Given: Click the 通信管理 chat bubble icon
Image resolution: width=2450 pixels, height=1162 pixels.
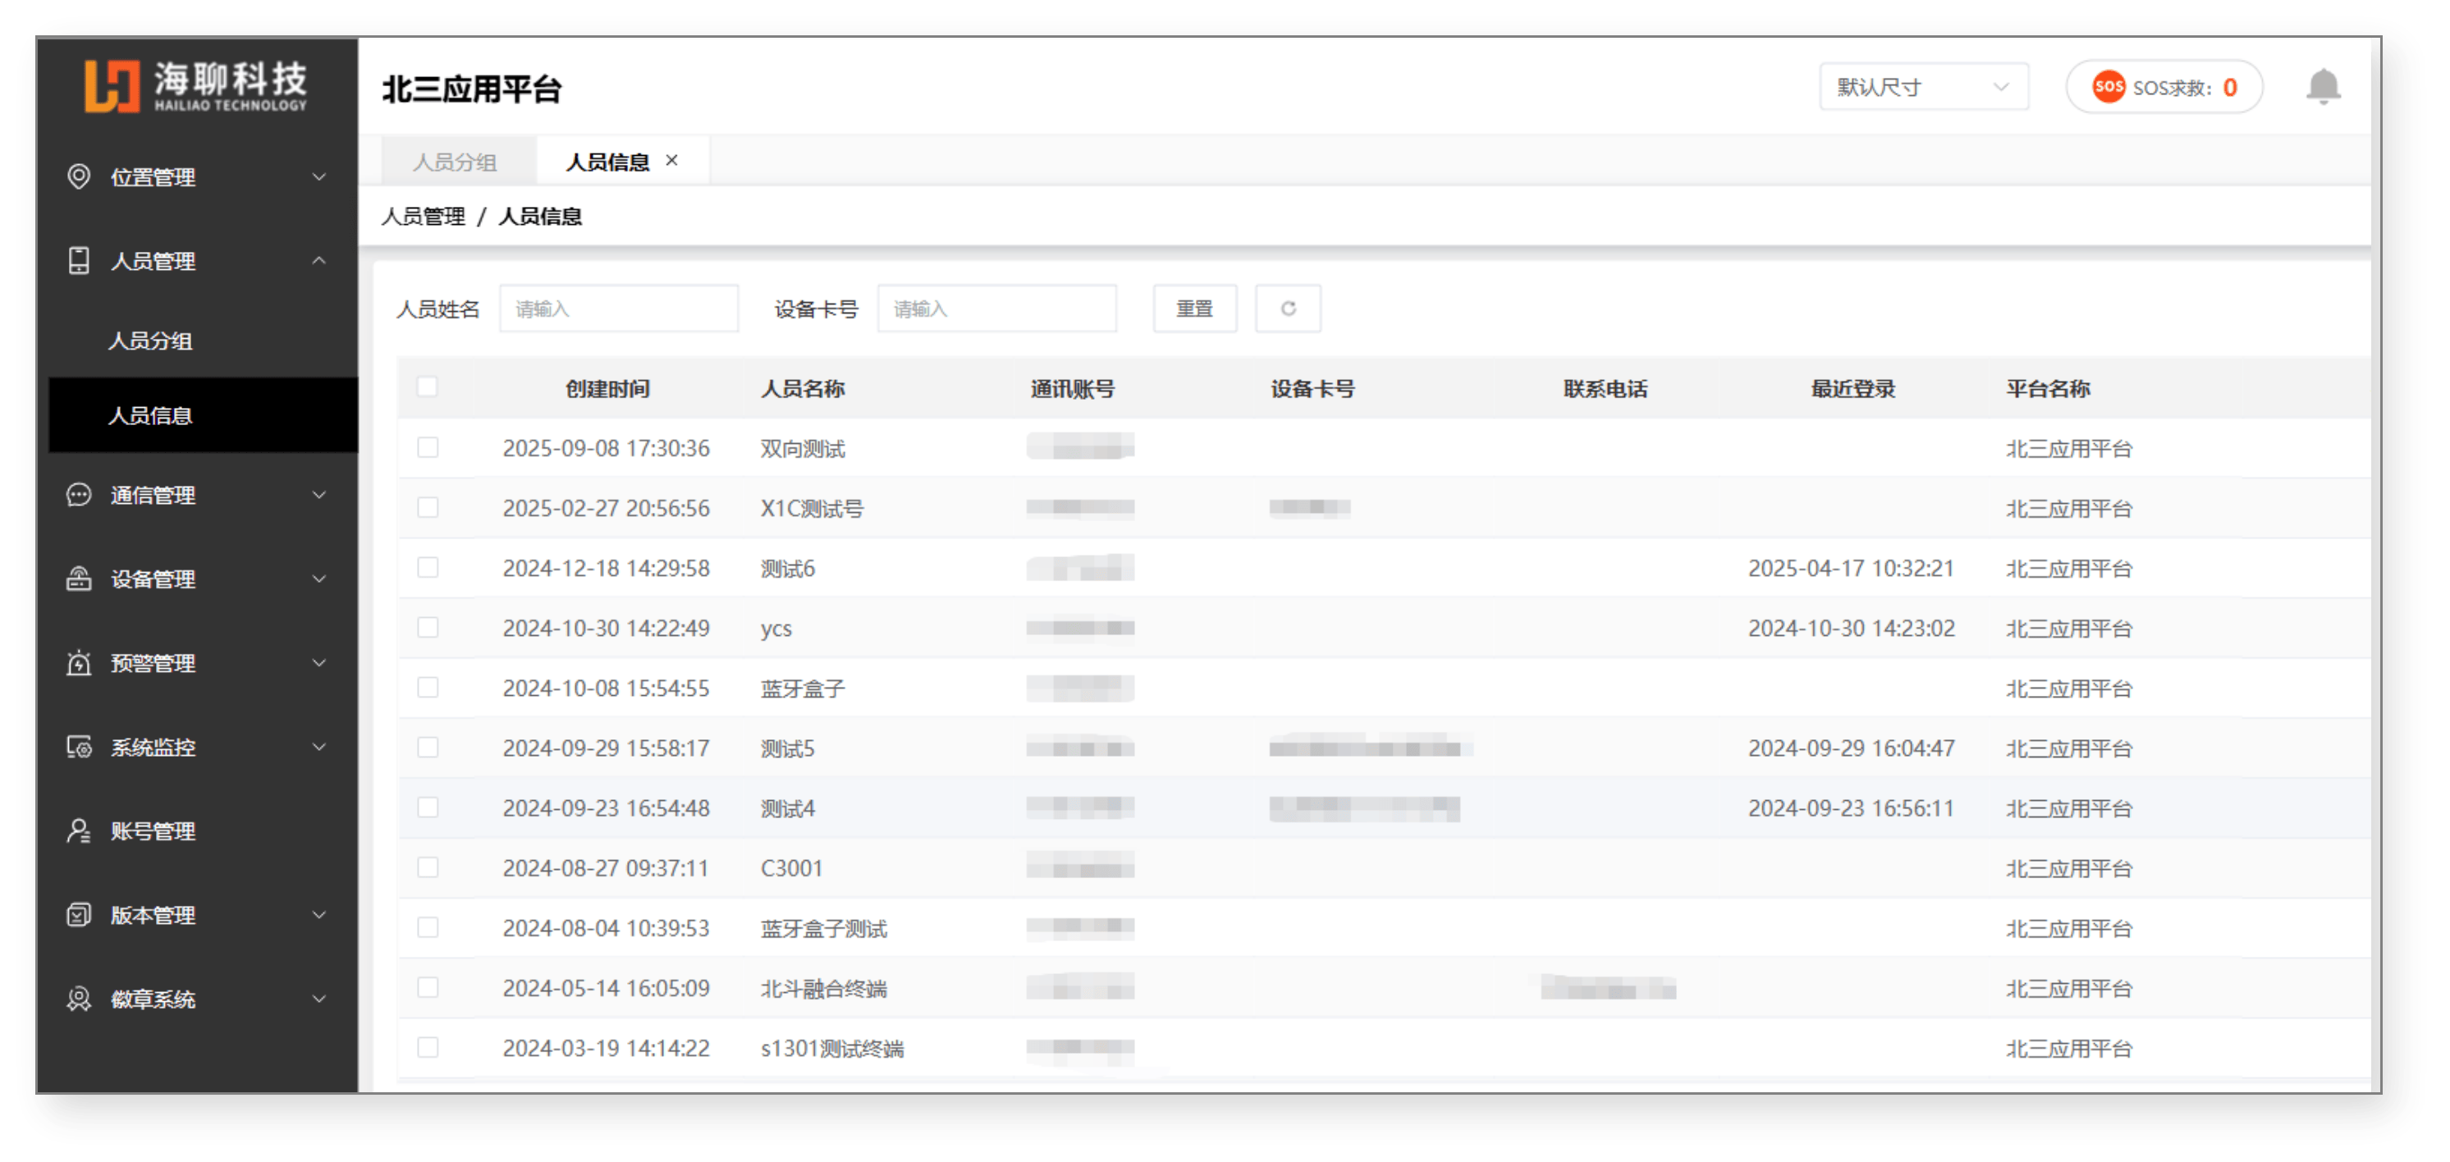Looking at the screenshot, I should coord(79,495).
